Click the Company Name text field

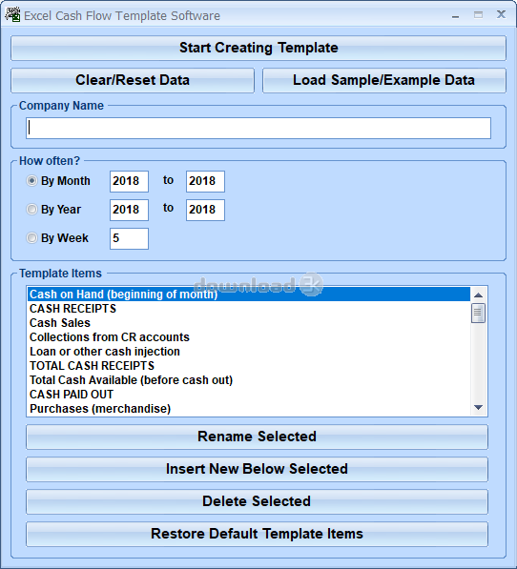(258, 128)
